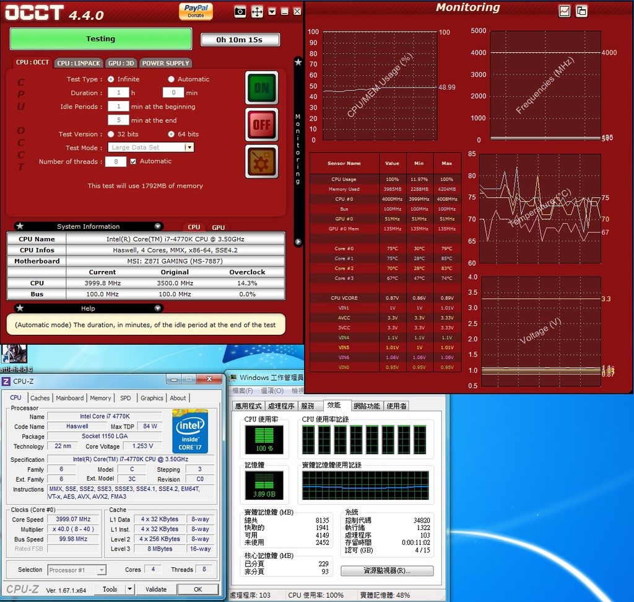
Task: Collapse Monitoring panel with the sidebar arrow
Action: tap(298, 242)
